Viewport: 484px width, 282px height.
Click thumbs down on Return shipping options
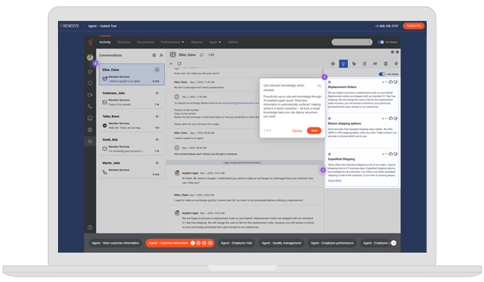coord(395,118)
